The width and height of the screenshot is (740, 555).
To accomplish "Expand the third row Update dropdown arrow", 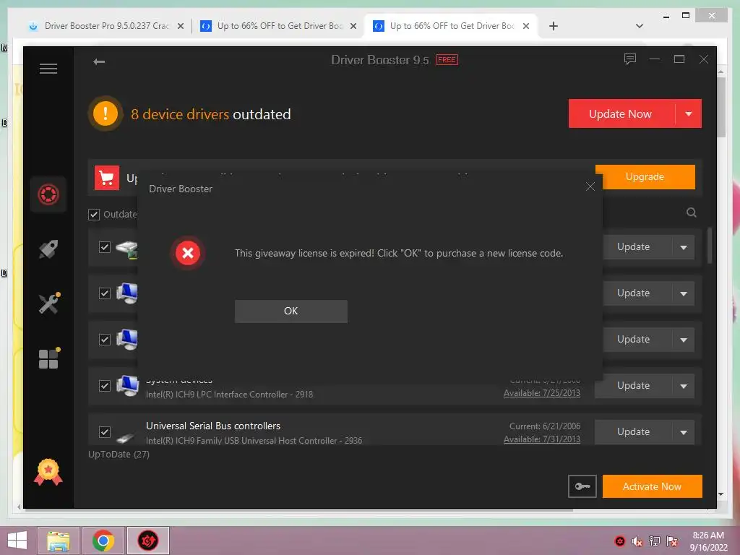I will click(684, 340).
